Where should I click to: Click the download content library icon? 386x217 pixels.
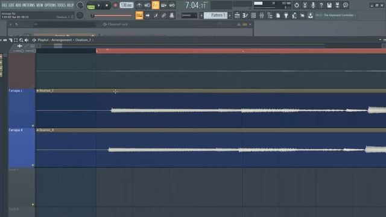(x=311, y=16)
